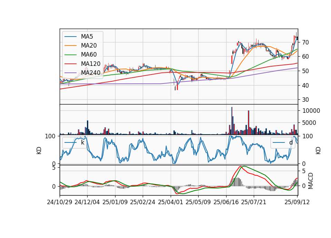Click the MACD red line peak
Image resolution: width=331 pixels, height=238 pixels.
(240, 166)
